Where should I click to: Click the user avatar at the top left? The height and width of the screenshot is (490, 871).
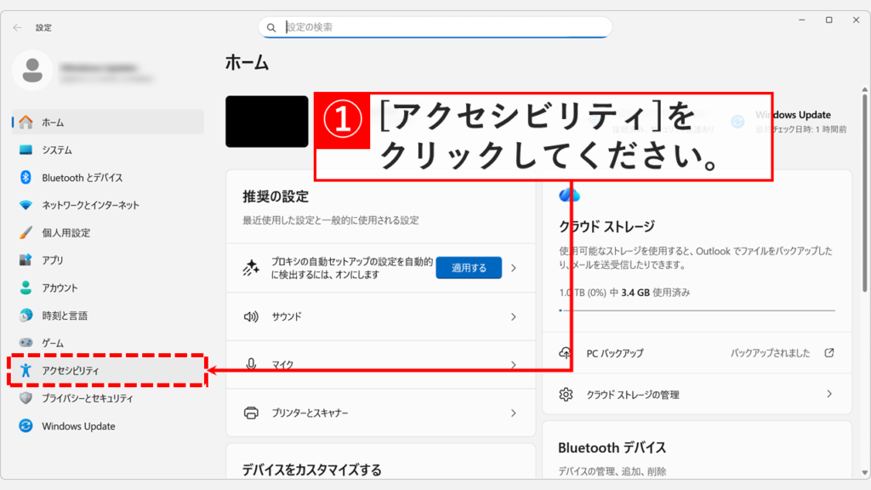tap(33, 71)
